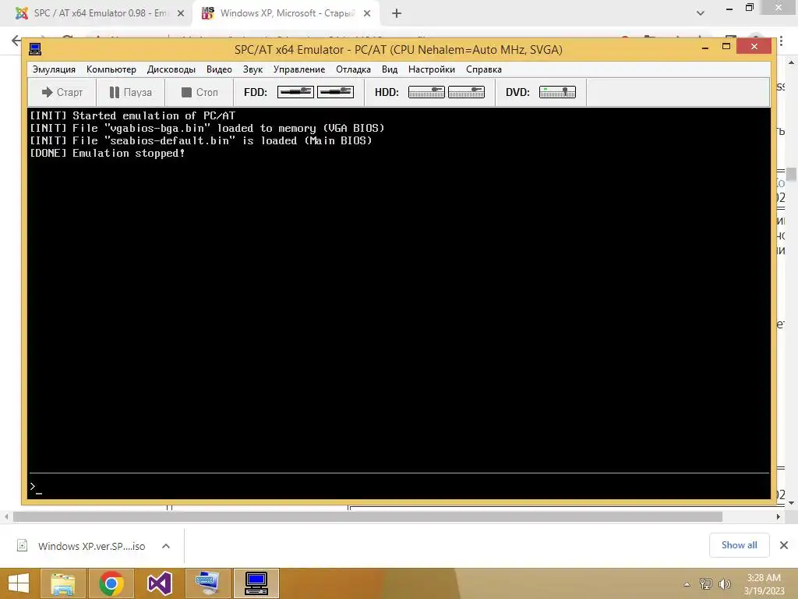Click the first FDD floppy drive icon
Image resolution: width=798 pixels, height=599 pixels.
(295, 92)
